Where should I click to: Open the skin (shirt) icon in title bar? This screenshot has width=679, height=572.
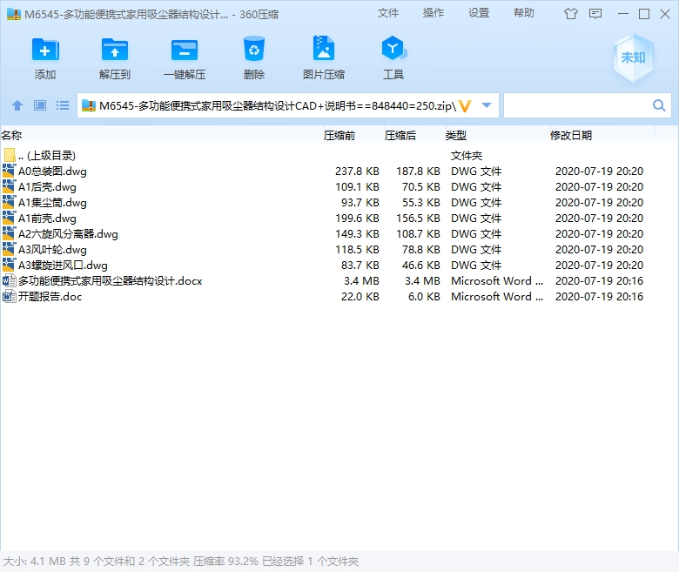tap(571, 14)
